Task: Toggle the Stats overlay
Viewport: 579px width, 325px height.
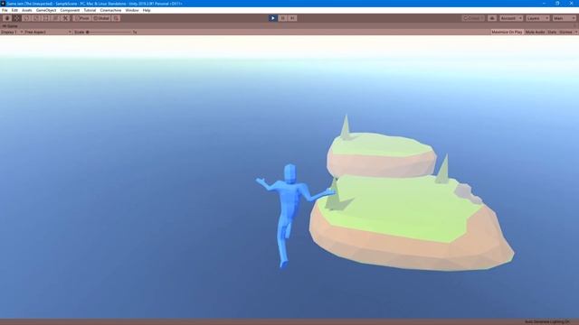Action: coord(552,32)
